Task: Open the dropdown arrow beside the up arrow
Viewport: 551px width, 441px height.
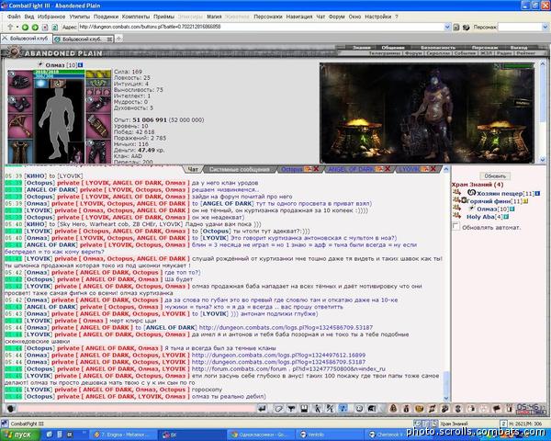Action: [x=17, y=27]
